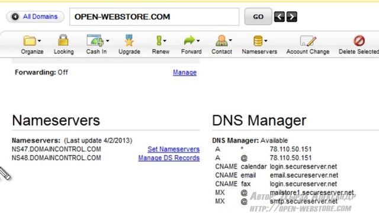This screenshot has height=213, width=379.
Task: Expand the Cash In dropdown arrow
Action: click(x=108, y=41)
